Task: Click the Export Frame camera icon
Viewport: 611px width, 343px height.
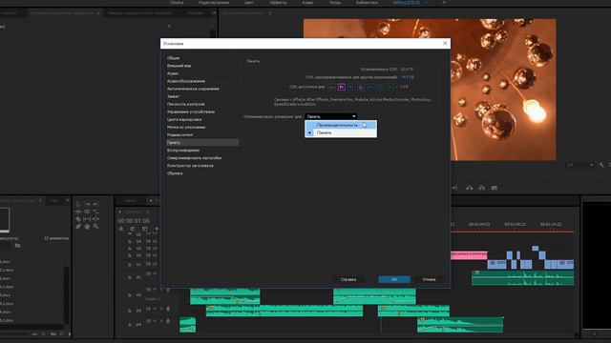Action: click(495, 188)
